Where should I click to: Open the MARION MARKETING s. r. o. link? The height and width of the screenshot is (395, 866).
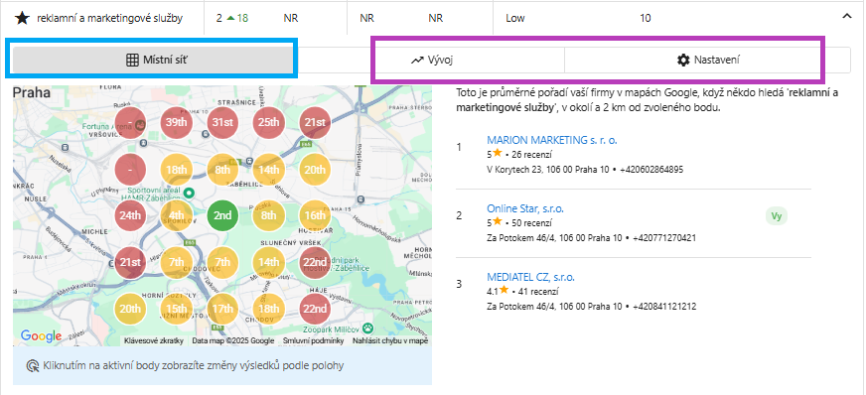[x=552, y=140]
